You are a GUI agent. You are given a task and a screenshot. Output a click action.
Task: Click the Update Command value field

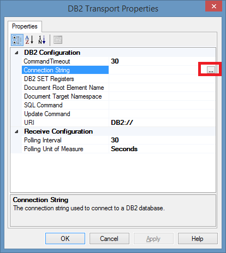(x=162, y=114)
